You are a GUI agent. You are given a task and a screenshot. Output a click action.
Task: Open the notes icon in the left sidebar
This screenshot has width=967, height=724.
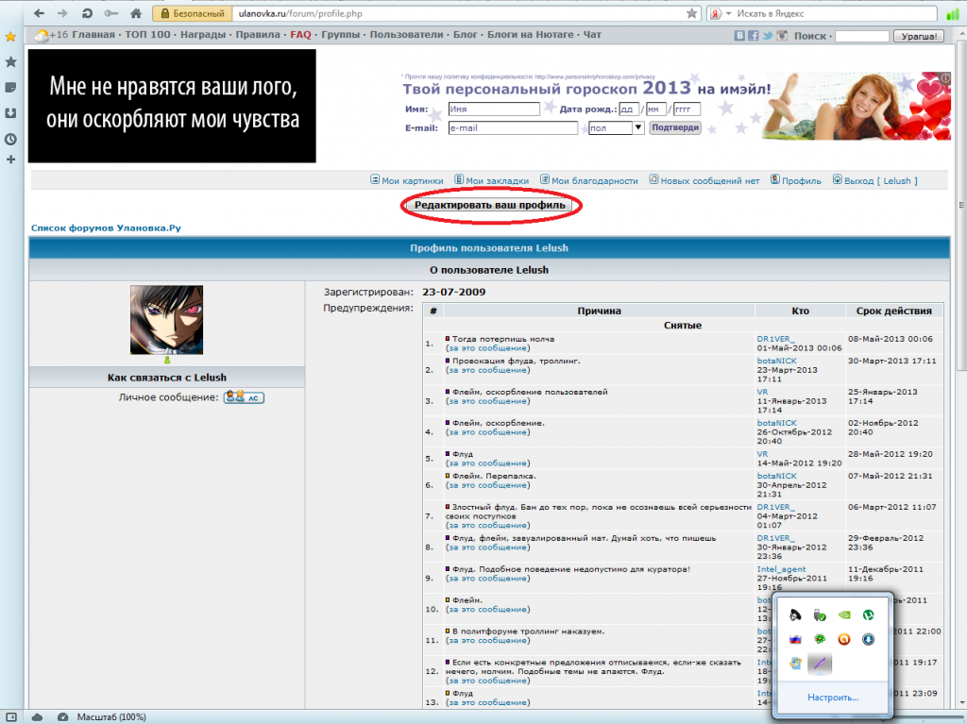10,88
